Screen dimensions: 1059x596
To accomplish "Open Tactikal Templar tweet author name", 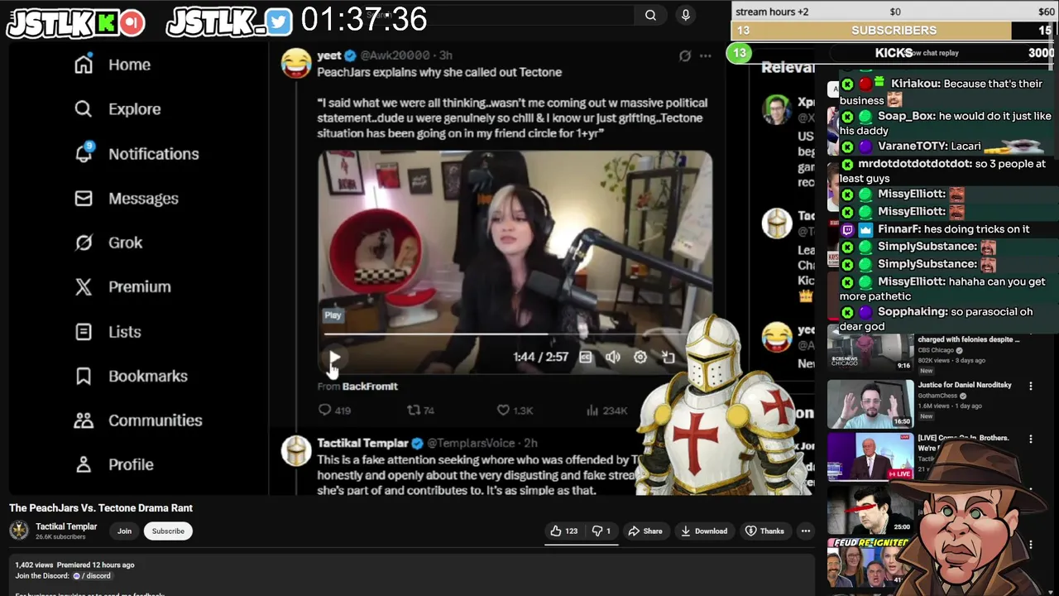I will [x=362, y=443].
